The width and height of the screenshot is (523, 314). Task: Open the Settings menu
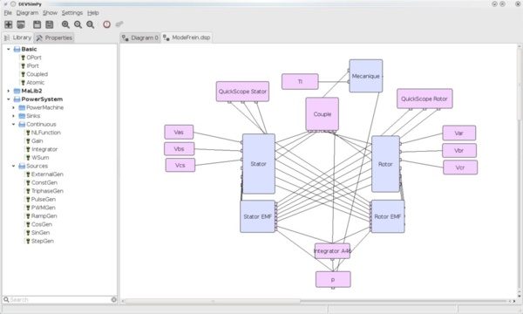pyautogui.click(x=72, y=13)
